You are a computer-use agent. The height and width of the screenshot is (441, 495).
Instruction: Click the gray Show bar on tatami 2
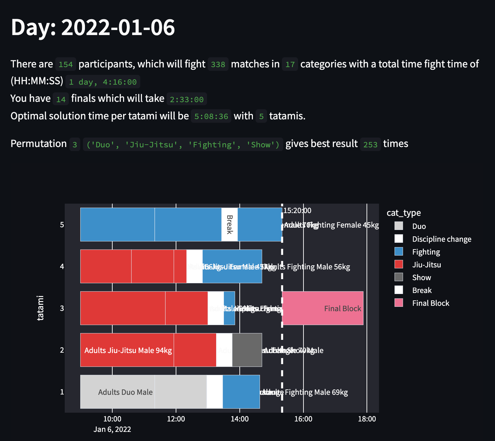click(x=247, y=350)
